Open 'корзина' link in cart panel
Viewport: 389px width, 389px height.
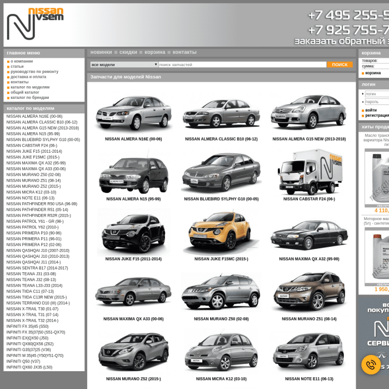tap(373, 73)
